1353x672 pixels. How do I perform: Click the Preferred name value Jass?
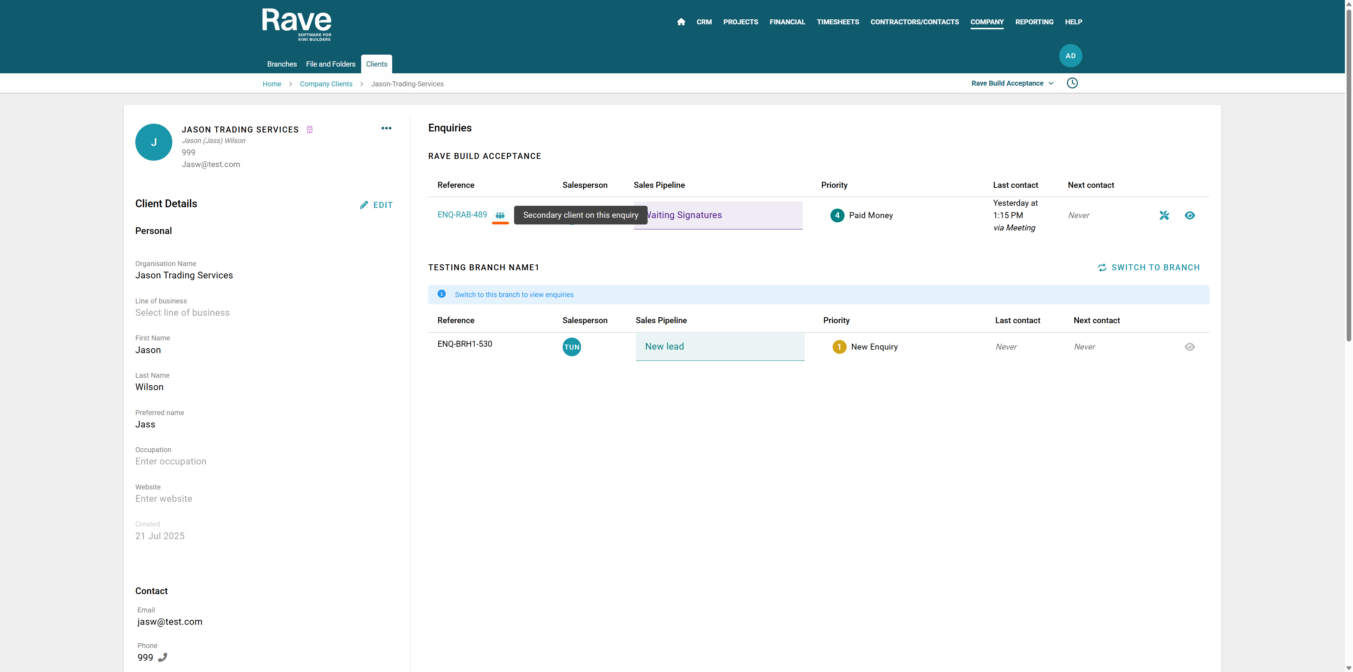click(145, 425)
